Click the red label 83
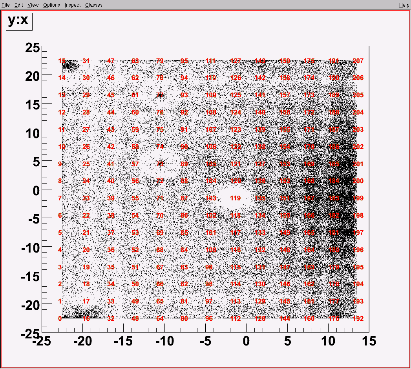 [x=184, y=267]
